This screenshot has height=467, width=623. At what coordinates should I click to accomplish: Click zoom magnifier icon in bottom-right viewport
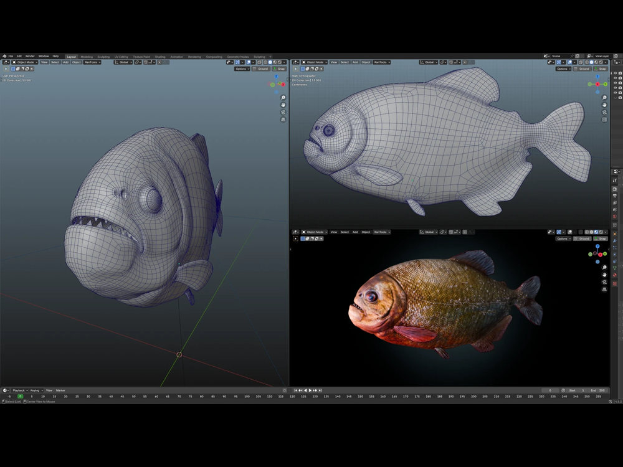[604, 267]
